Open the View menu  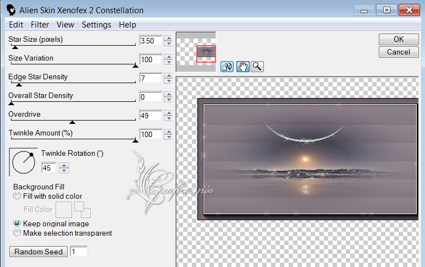(x=65, y=25)
